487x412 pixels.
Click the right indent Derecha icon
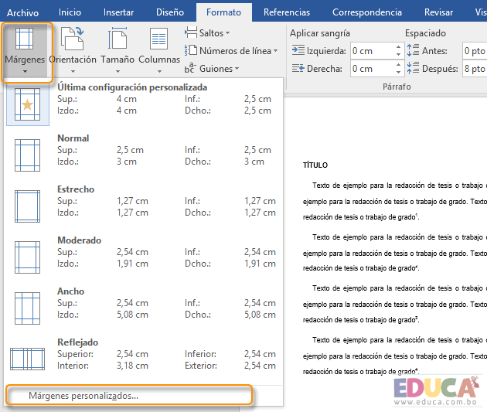(298, 68)
